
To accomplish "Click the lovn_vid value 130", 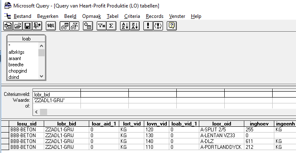I will [157, 135].
